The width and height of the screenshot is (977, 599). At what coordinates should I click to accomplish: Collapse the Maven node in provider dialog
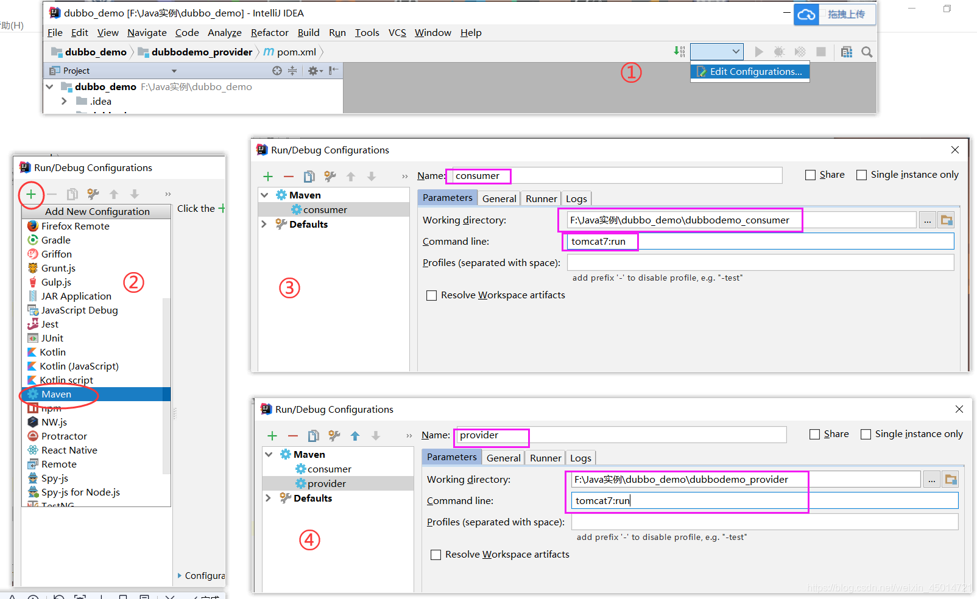269,455
